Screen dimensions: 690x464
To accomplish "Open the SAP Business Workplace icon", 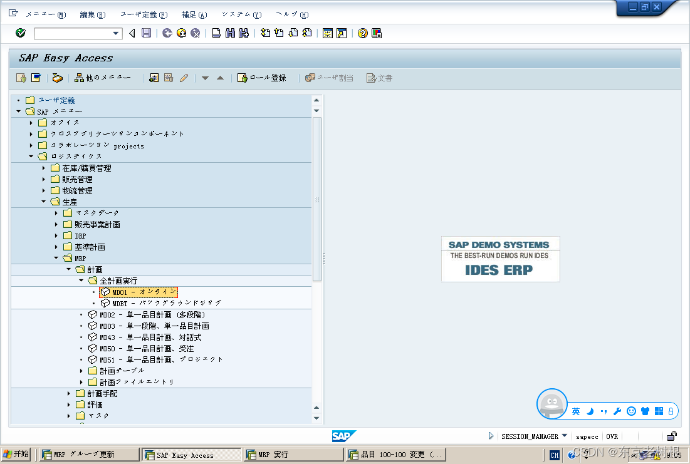I will pyautogui.click(x=57, y=78).
